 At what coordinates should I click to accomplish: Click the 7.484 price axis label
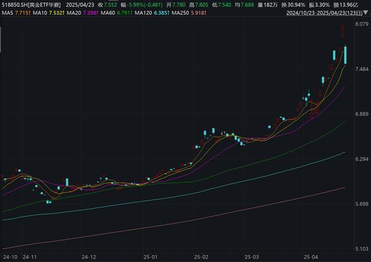pyautogui.click(x=362, y=69)
